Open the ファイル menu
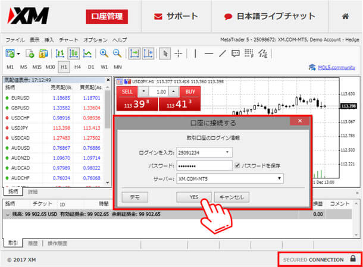Screen dimensions: 363x267 click(15, 40)
